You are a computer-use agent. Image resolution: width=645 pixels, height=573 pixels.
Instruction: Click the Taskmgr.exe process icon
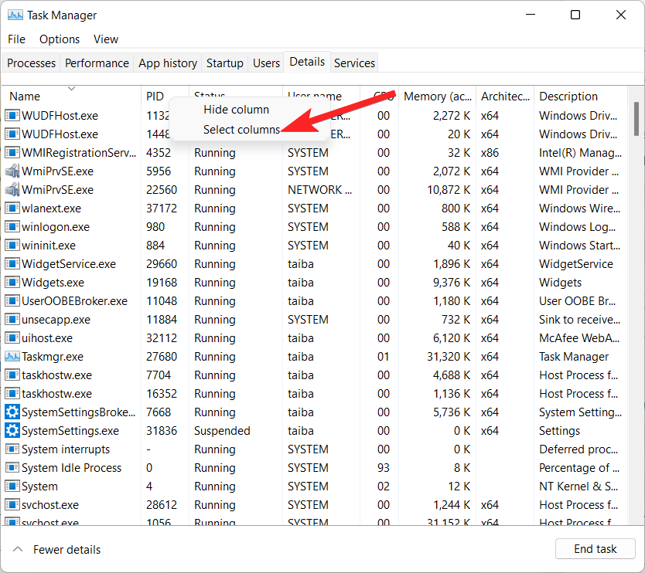[x=12, y=356]
